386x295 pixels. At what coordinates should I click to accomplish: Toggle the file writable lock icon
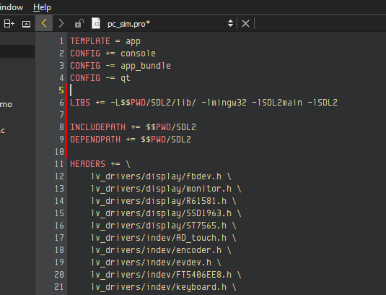[79, 24]
